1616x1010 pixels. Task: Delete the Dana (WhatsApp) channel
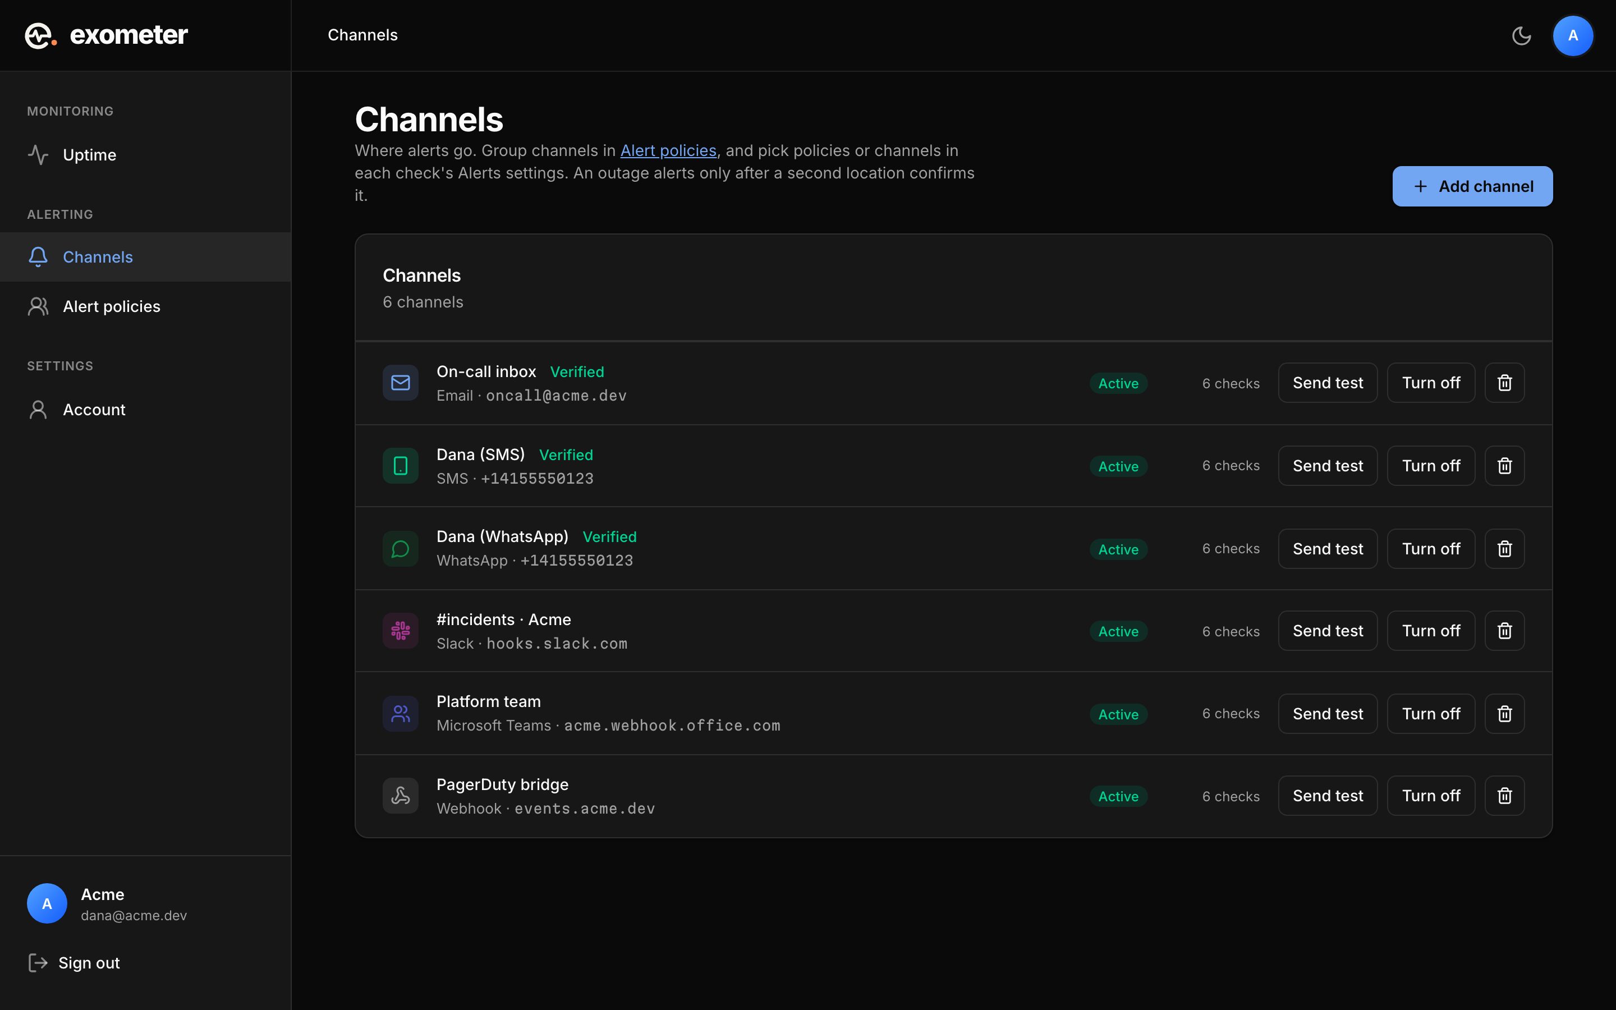point(1504,548)
